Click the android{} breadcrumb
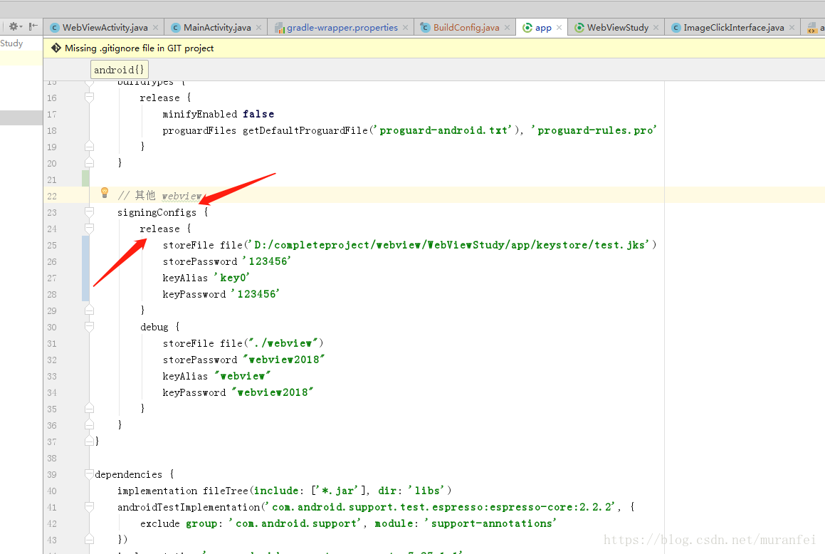The height and width of the screenshot is (554, 825). click(x=119, y=70)
